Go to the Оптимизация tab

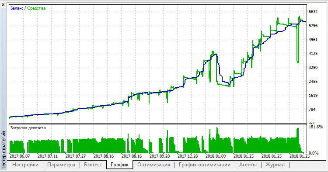point(154,165)
